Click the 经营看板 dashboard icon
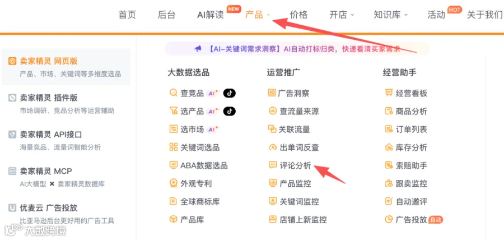The height and width of the screenshot is (240, 504). tap(389, 93)
